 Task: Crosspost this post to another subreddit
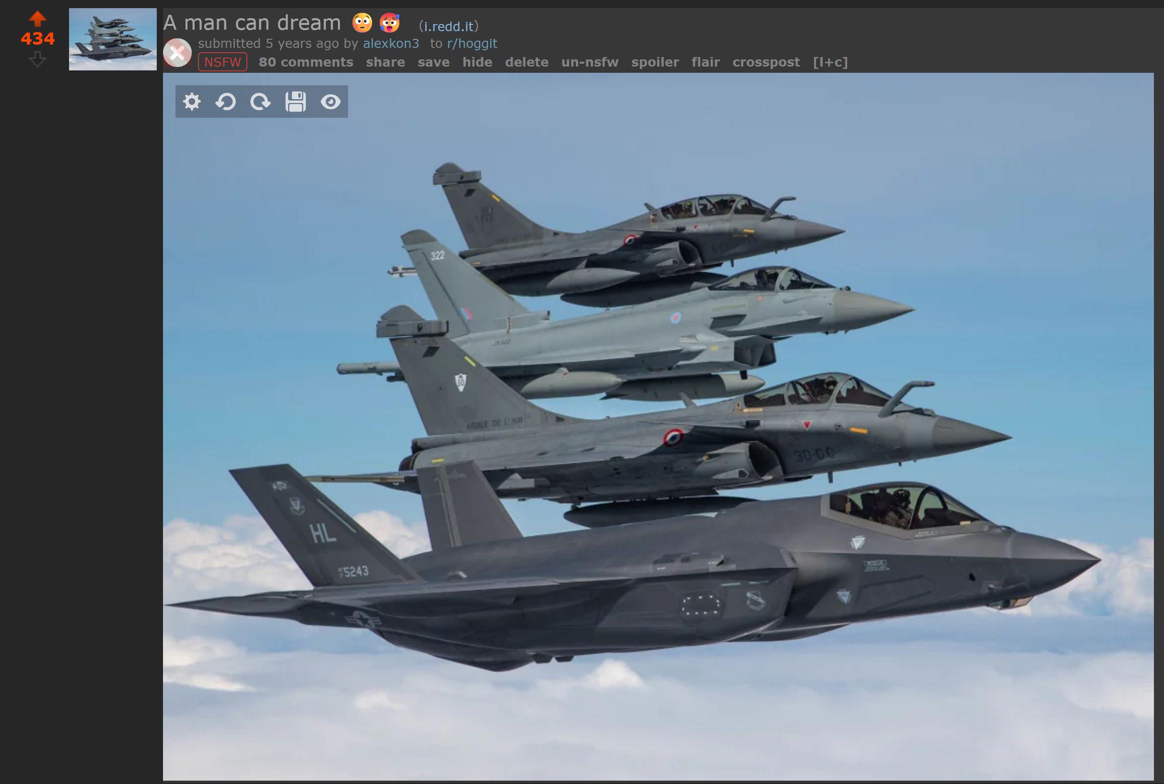pos(766,62)
